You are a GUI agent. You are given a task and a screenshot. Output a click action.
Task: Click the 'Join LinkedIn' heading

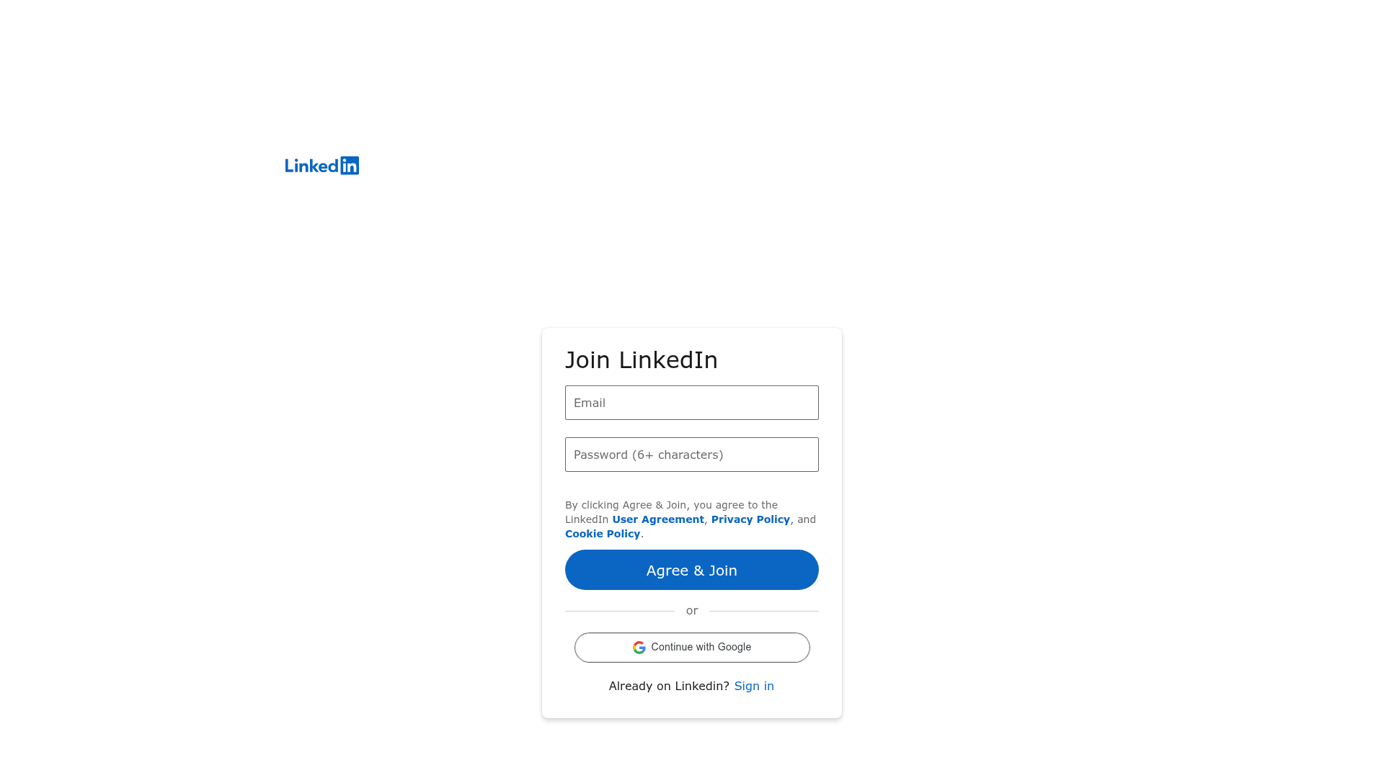coord(642,360)
